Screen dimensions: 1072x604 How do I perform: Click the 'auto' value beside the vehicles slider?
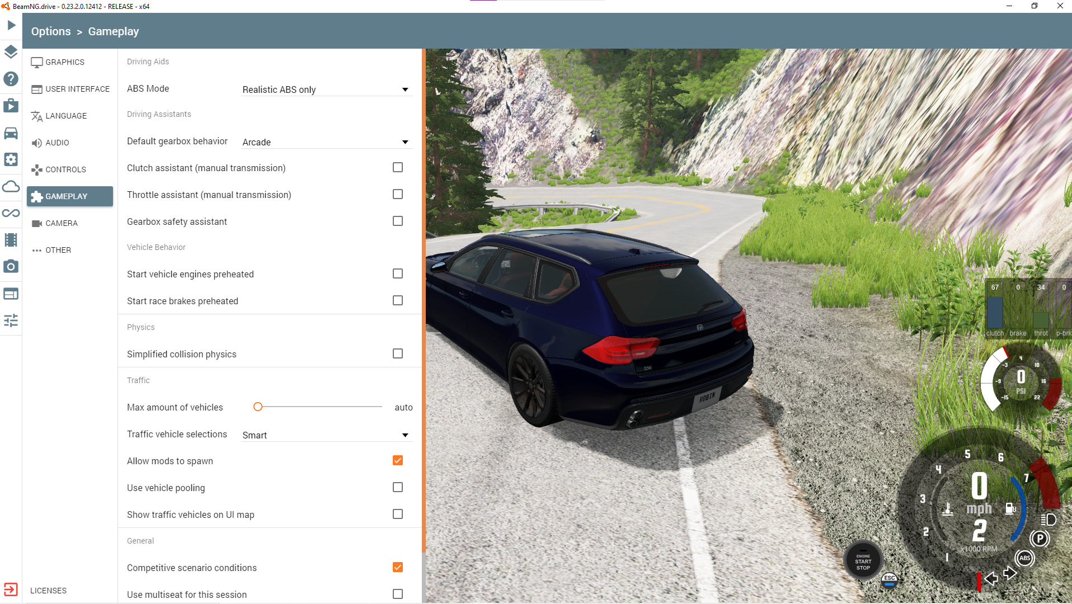pyautogui.click(x=403, y=407)
